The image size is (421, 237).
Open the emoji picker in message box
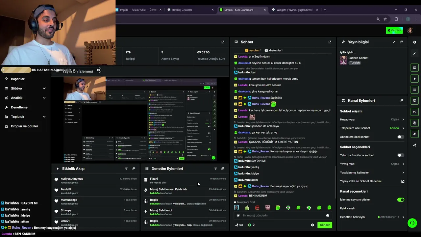328,216
